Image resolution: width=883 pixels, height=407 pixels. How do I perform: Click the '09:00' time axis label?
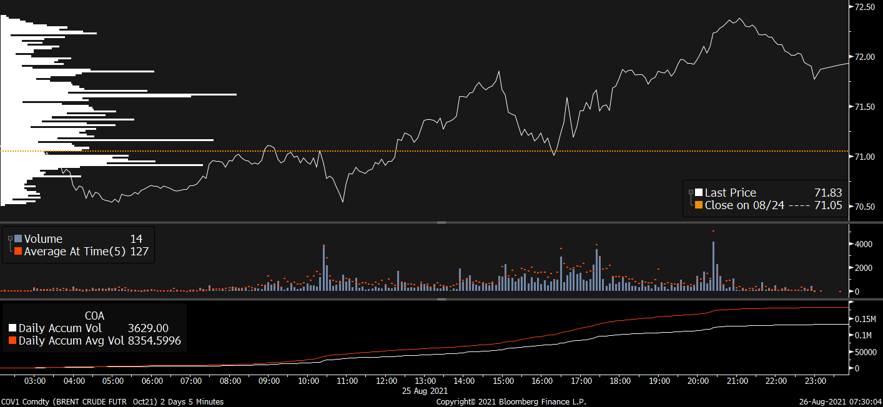pos(269,381)
